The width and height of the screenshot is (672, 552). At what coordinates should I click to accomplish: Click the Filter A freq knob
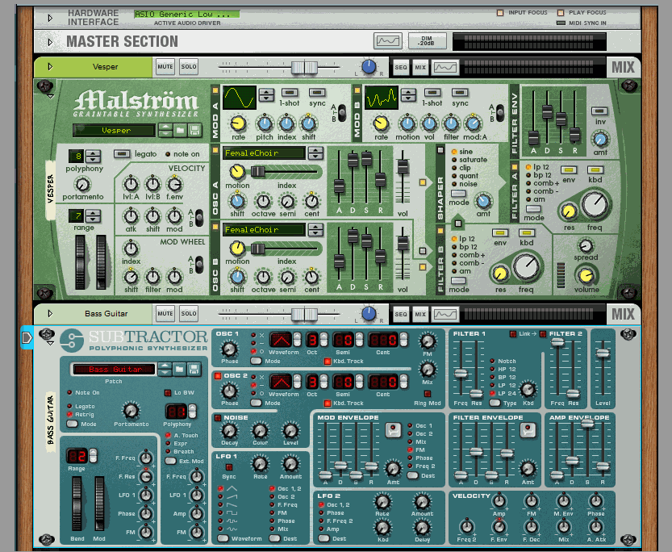point(595,204)
